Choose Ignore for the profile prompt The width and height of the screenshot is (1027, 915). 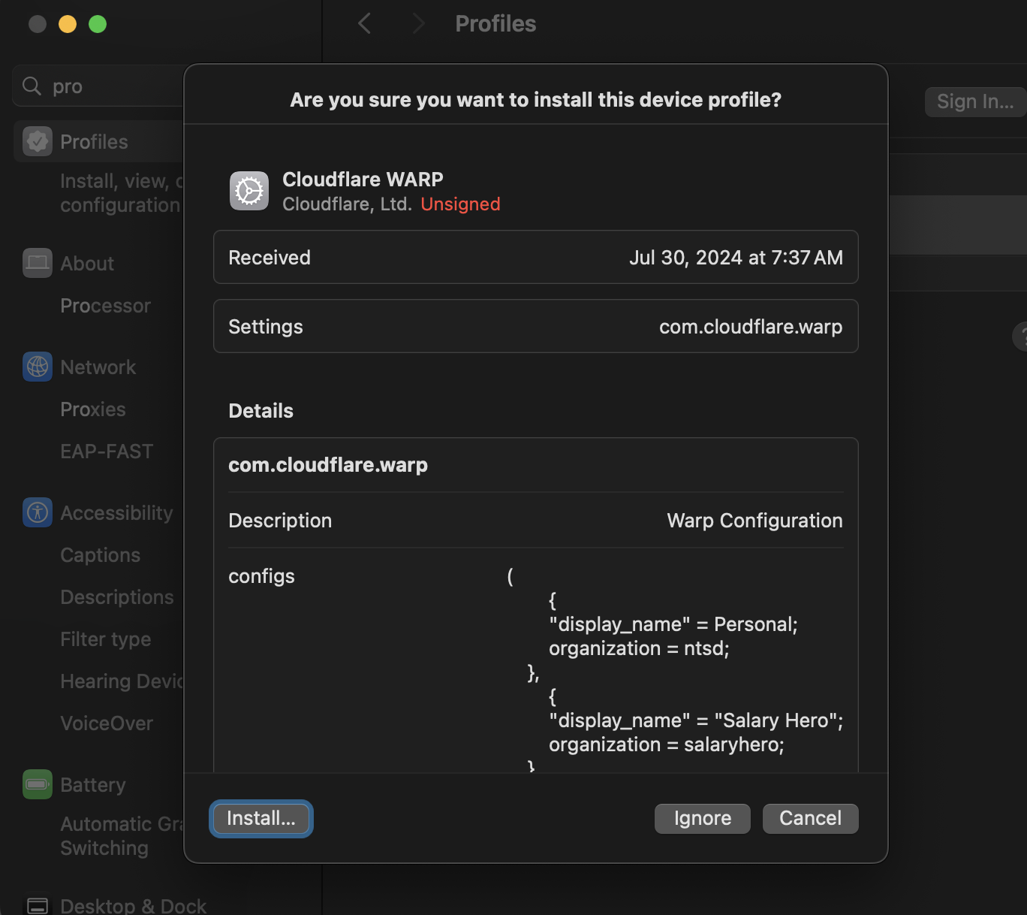tap(701, 818)
